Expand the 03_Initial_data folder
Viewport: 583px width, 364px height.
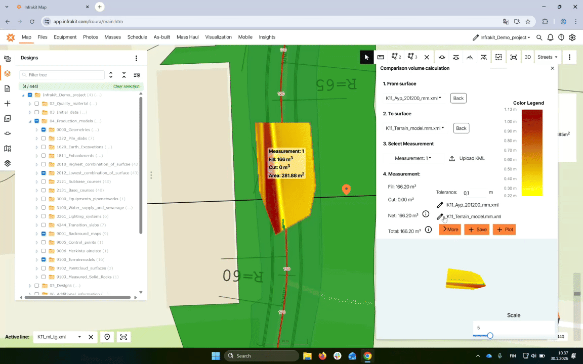[30, 112]
